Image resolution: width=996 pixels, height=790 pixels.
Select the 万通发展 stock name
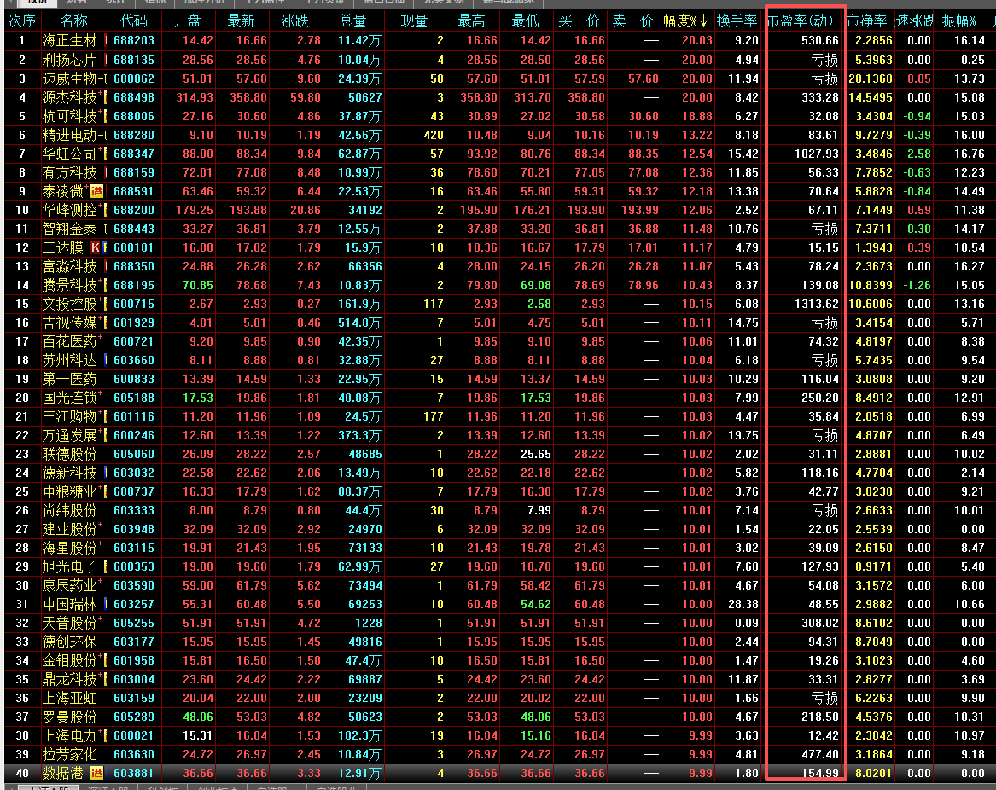tap(70, 435)
